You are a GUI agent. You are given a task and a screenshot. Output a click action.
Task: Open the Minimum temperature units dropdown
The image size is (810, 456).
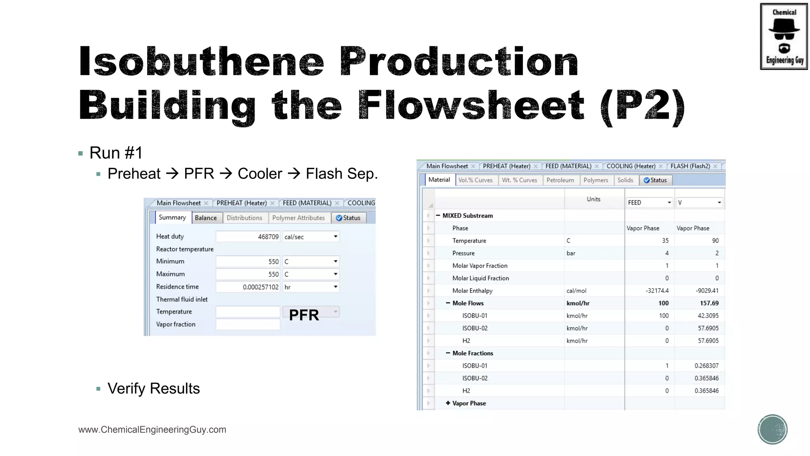click(335, 262)
